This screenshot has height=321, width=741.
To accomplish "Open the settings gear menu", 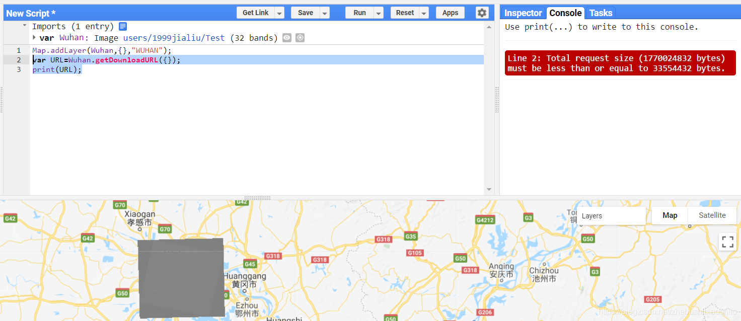I will click(482, 13).
